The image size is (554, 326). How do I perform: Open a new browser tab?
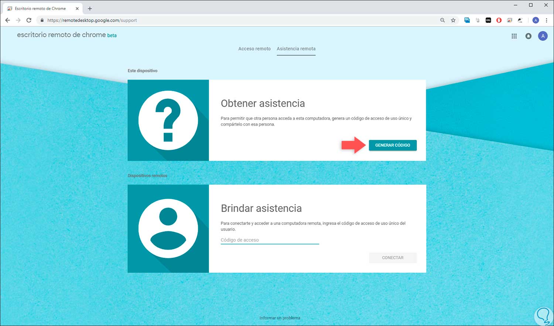tap(90, 8)
